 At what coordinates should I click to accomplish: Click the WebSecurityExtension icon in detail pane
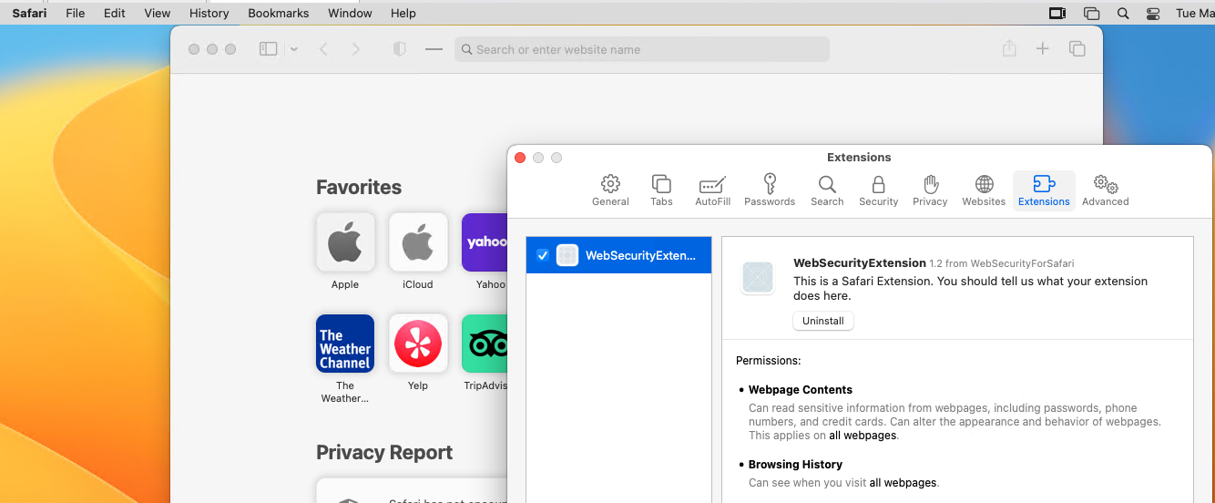(758, 277)
